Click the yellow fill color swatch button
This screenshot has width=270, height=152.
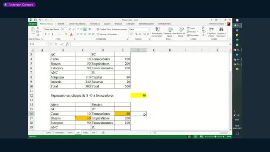pyautogui.click(x=66, y=34)
